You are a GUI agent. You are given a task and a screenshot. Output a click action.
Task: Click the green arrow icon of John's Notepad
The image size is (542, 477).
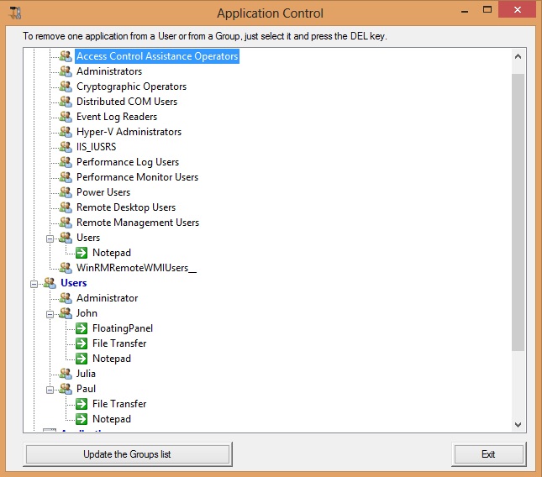pos(82,359)
